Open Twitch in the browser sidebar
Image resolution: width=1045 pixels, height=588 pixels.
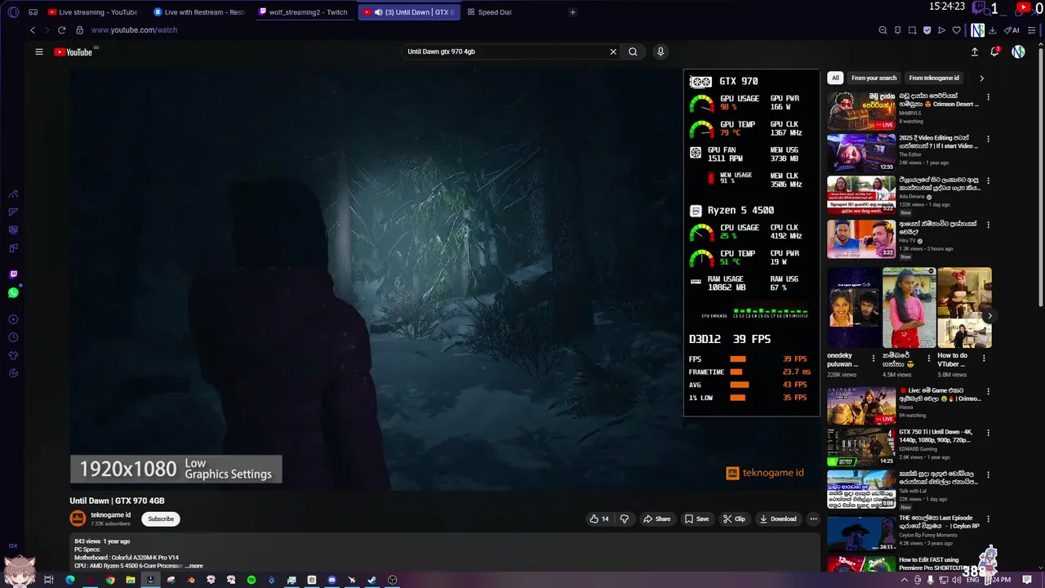(x=13, y=274)
